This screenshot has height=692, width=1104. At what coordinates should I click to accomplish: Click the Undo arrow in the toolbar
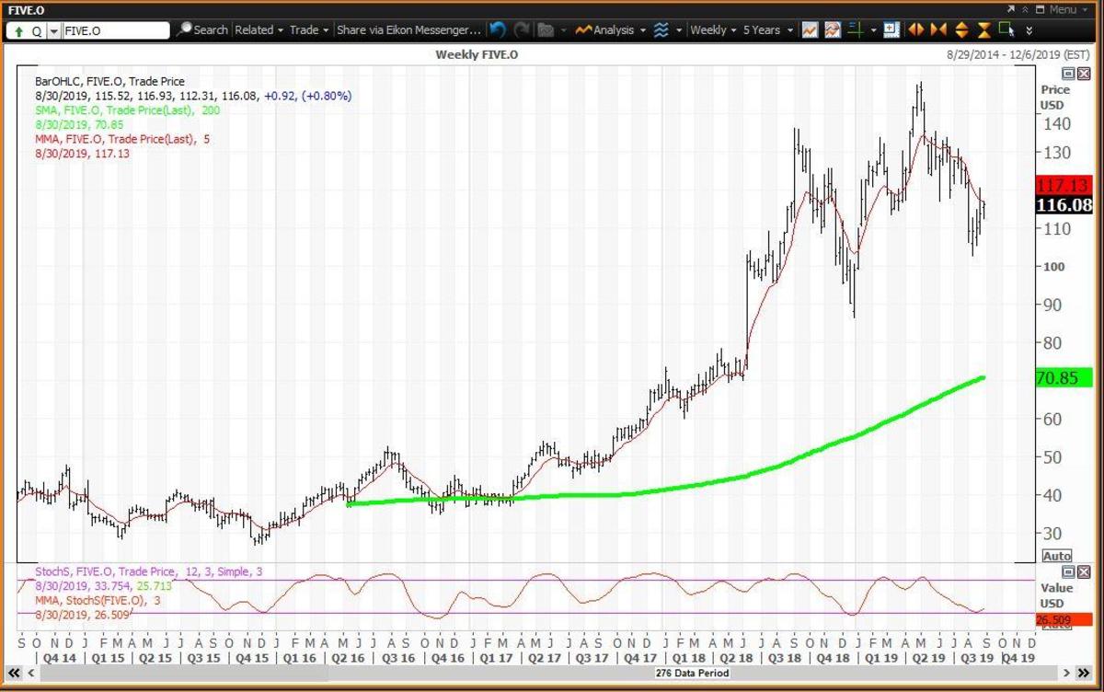498,29
